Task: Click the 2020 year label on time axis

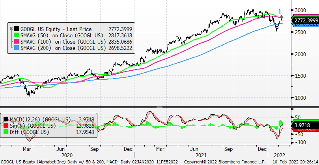Action: [x=67, y=156]
